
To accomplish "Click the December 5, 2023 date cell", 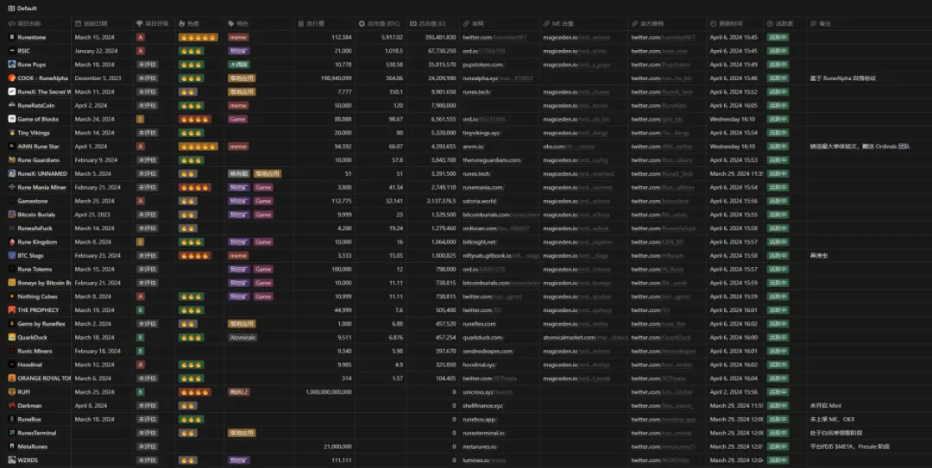I will (x=98, y=78).
